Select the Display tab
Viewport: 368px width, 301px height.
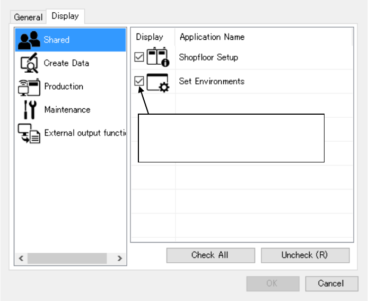tap(65, 16)
